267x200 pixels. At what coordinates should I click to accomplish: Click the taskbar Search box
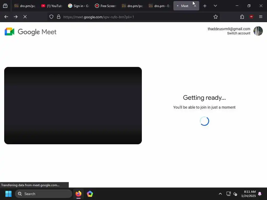click(44, 194)
